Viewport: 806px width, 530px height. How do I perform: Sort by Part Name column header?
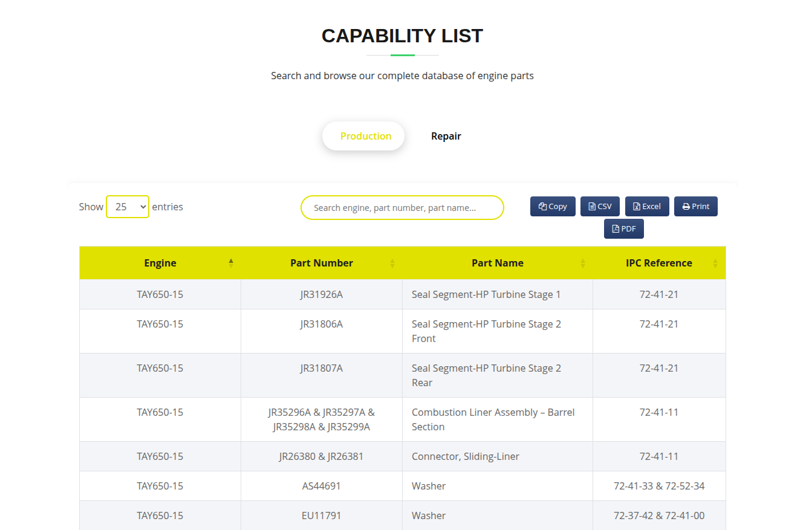coord(498,263)
